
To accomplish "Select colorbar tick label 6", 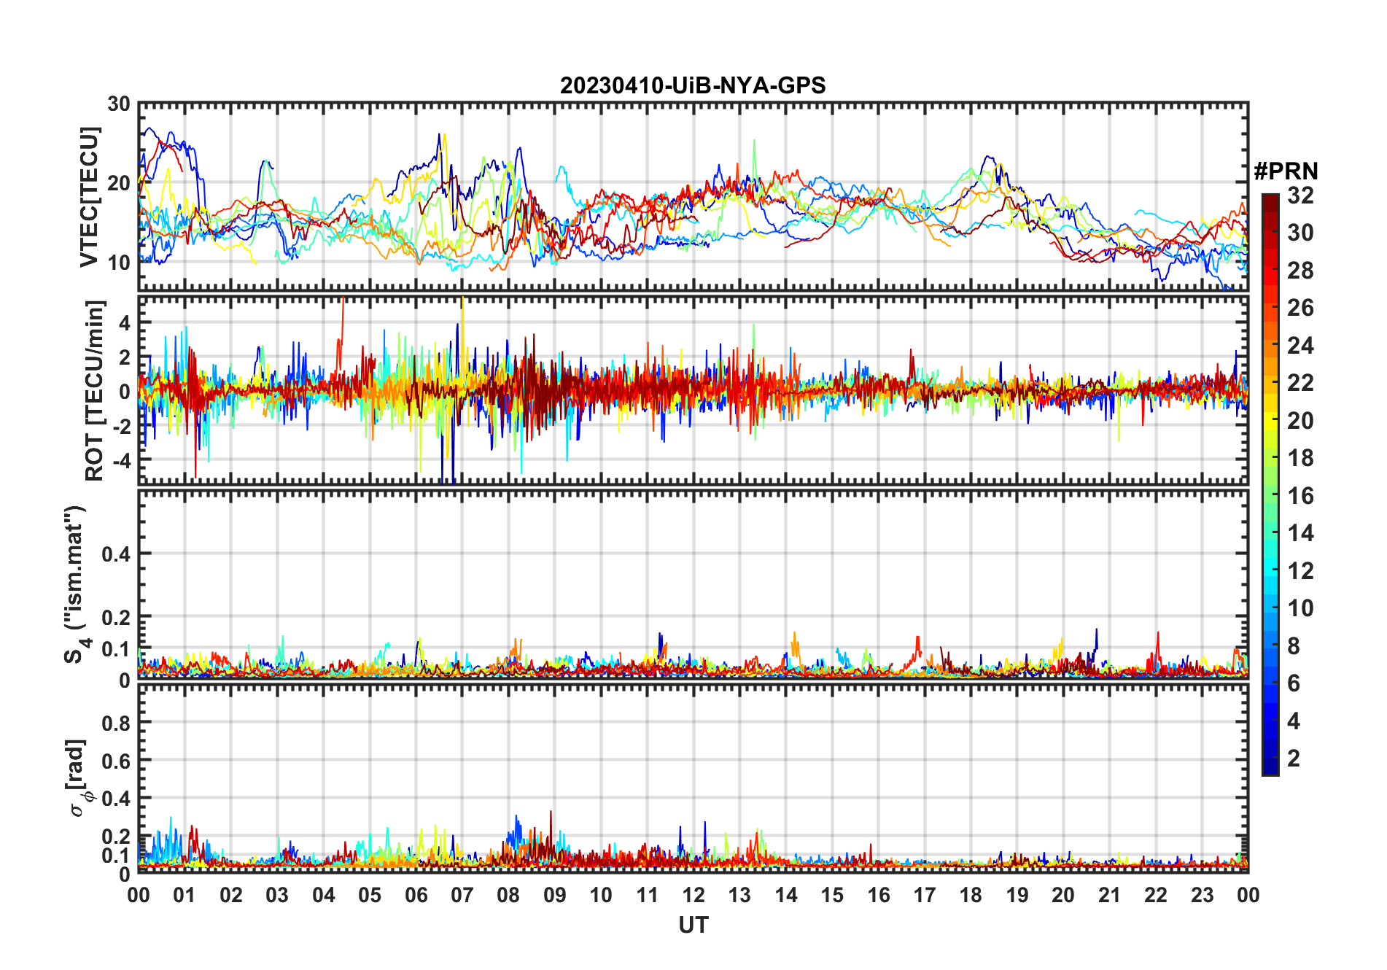I will click(1294, 683).
